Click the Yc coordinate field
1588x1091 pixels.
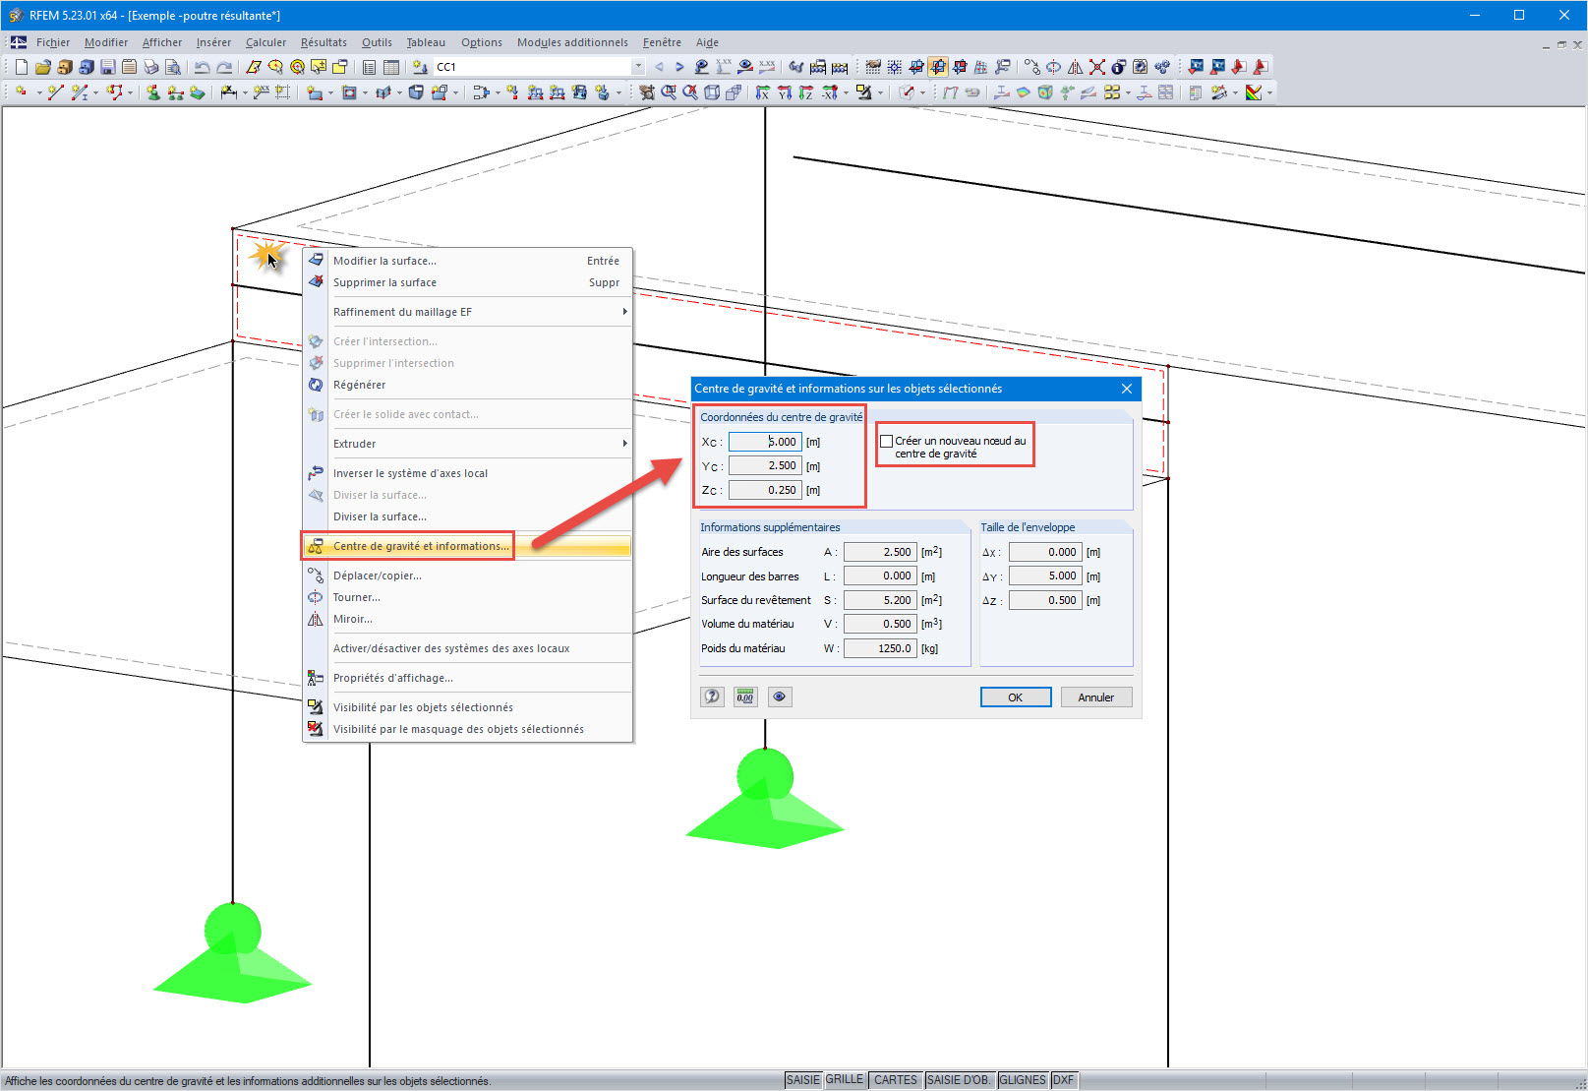[765, 465]
